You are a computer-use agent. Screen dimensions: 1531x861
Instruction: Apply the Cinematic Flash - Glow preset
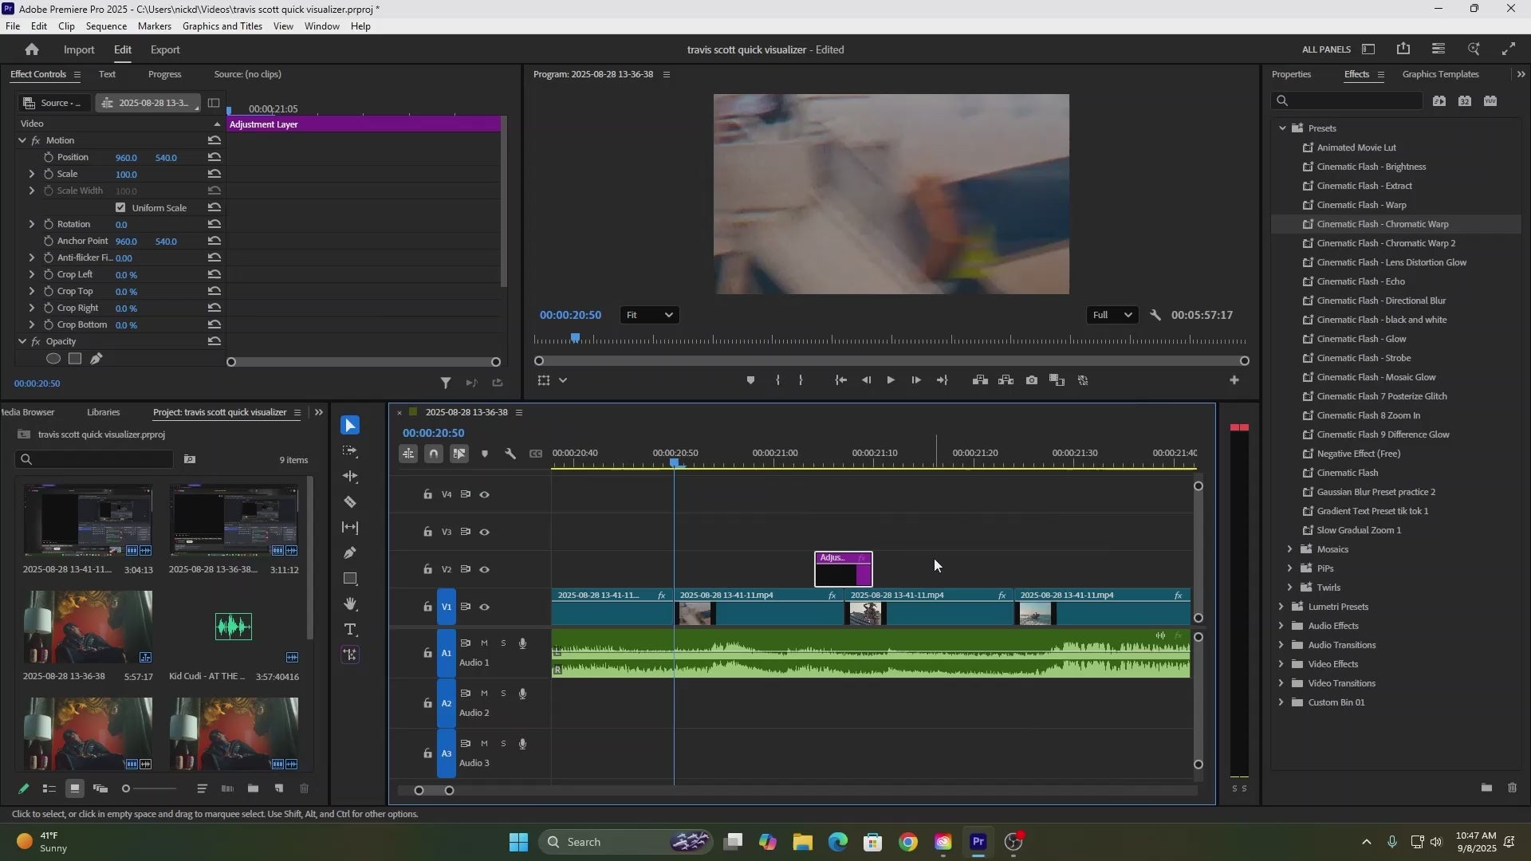(x=1361, y=339)
